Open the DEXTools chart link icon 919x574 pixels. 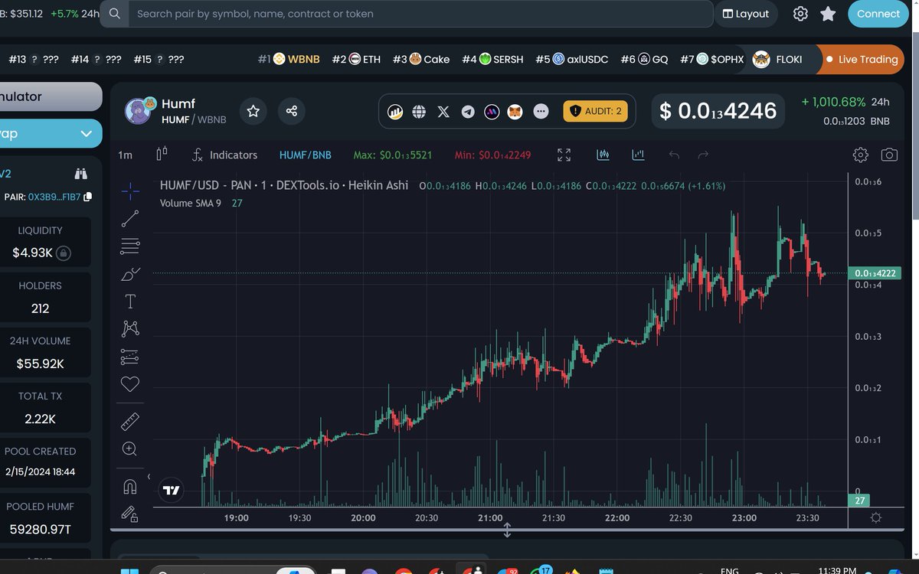click(x=395, y=112)
